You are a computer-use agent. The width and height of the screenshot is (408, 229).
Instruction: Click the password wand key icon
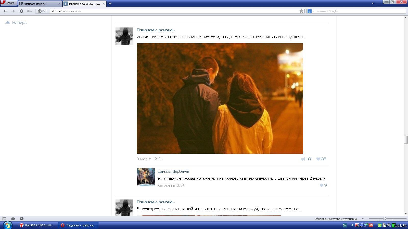point(30,11)
